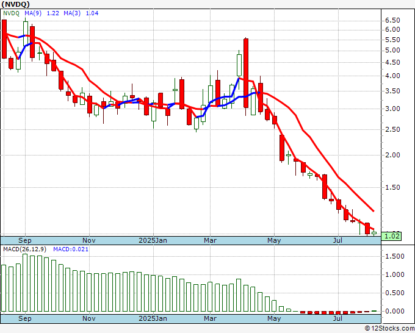This screenshot has height=333, width=415.
Task: Click Sep on the price chart date axis
Action: point(25,240)
